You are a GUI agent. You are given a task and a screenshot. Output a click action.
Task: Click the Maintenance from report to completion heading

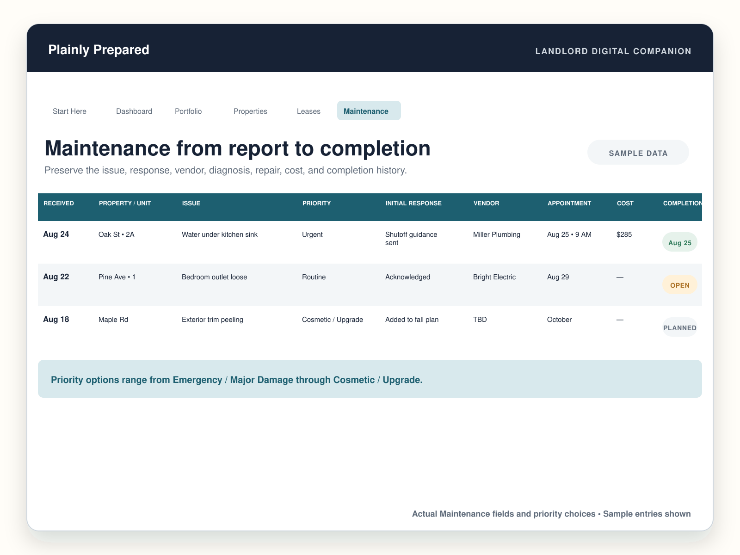[238, 148]
